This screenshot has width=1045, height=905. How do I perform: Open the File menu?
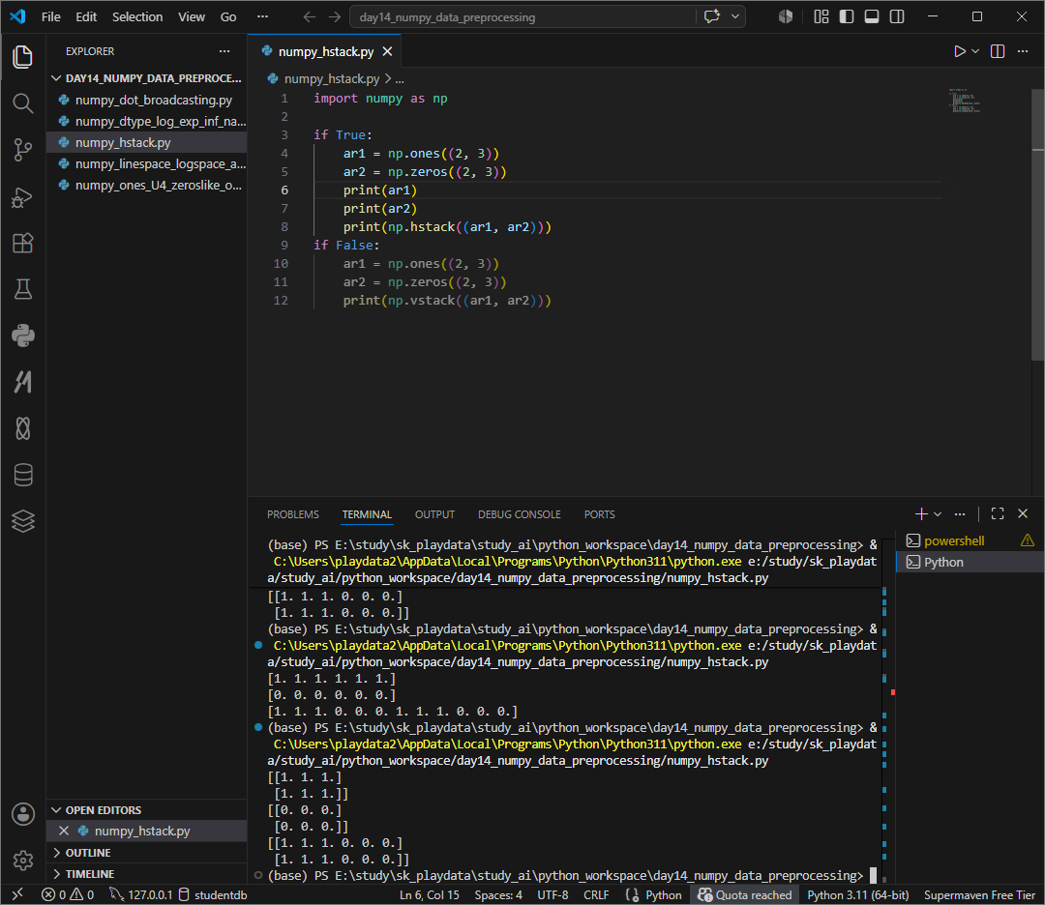[x=50, y=16]
